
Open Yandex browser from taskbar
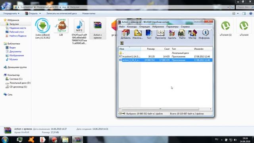click(x=42, y=139)
